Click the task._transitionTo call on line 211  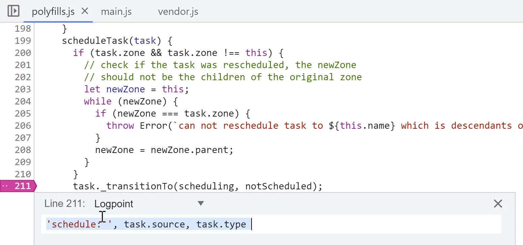coord(198,186)
